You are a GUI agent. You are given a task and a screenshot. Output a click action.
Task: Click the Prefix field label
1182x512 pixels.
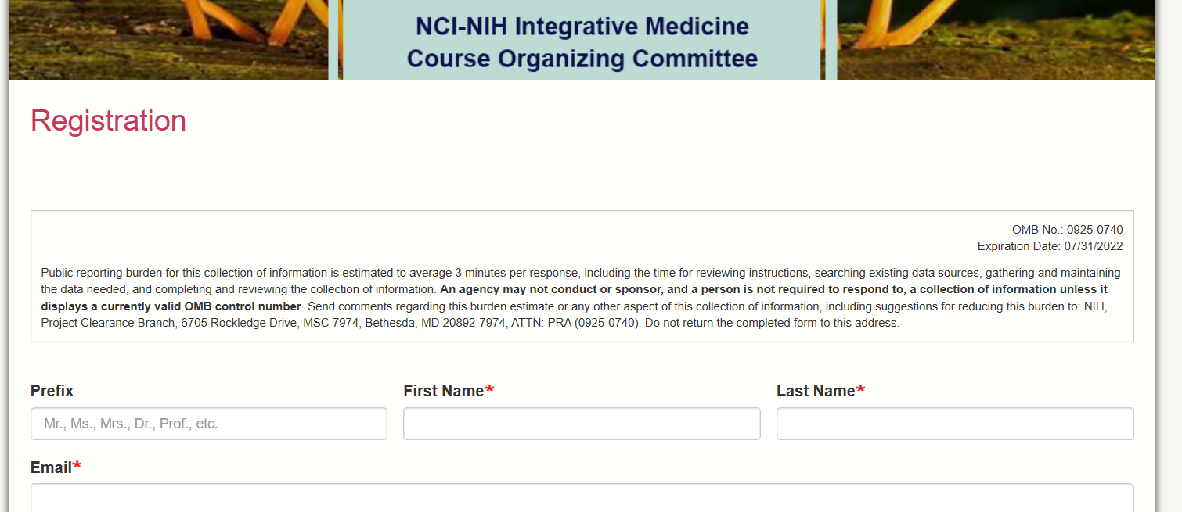click(x=52, y=391)
